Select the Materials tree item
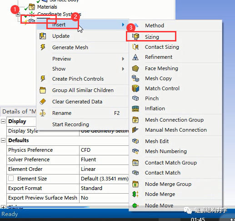The height and width of the screenshot is (221, 235). pyautogui.click(x=47, y=7)
